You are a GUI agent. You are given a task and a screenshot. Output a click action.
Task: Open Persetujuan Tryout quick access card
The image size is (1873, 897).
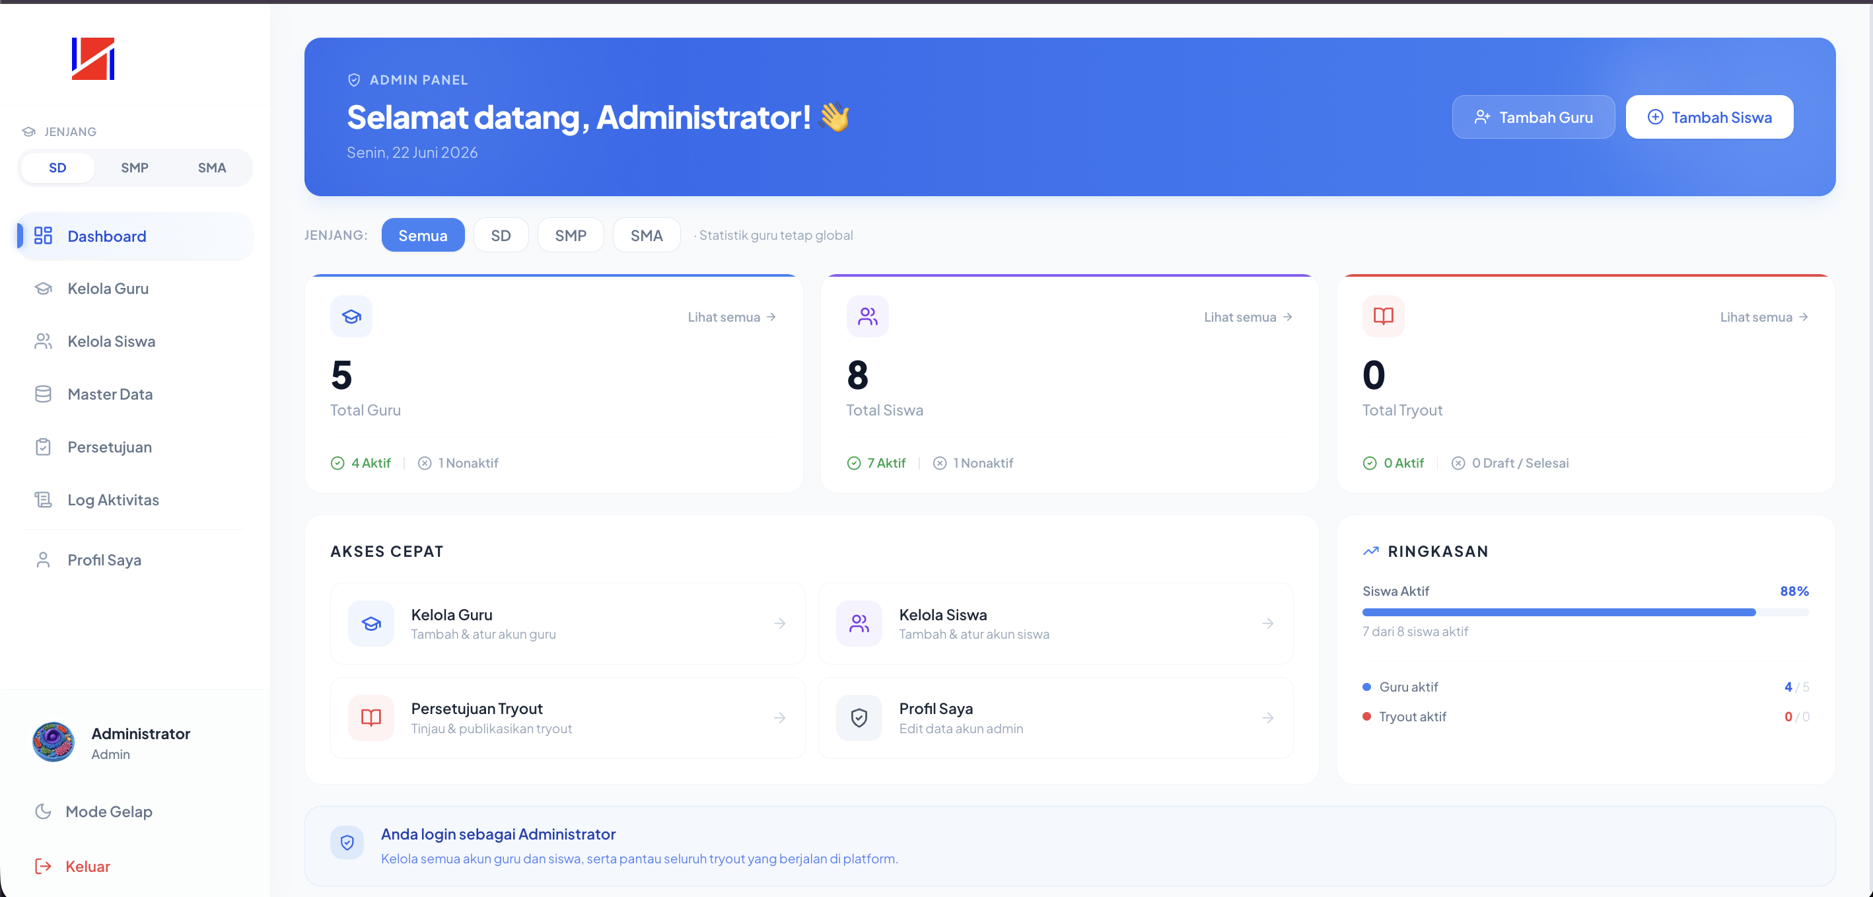(567, 717)
